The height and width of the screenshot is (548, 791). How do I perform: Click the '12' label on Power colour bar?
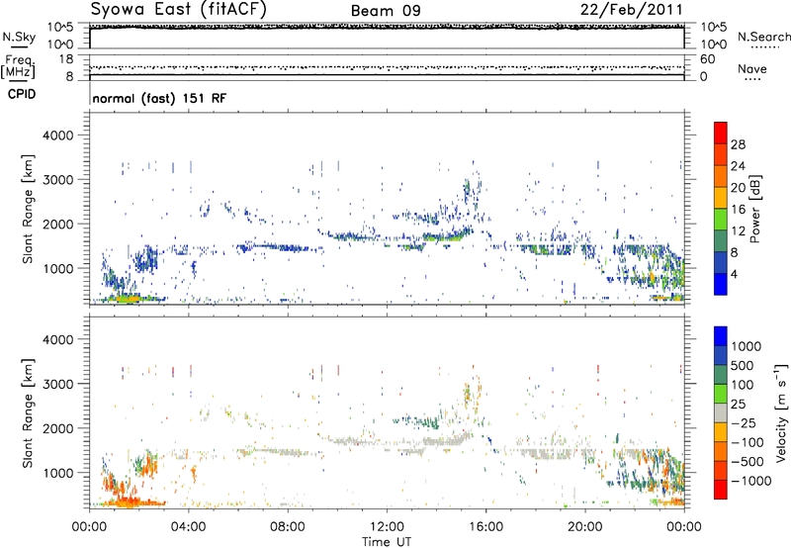(x=738, y=231)
